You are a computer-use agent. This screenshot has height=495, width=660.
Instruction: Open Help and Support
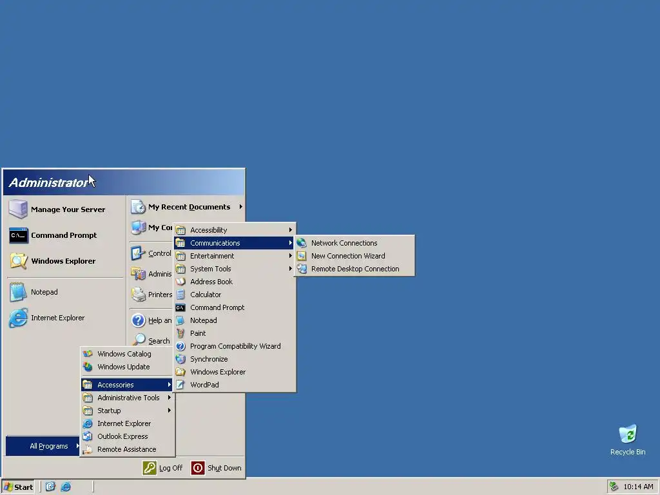coord(151,320)
